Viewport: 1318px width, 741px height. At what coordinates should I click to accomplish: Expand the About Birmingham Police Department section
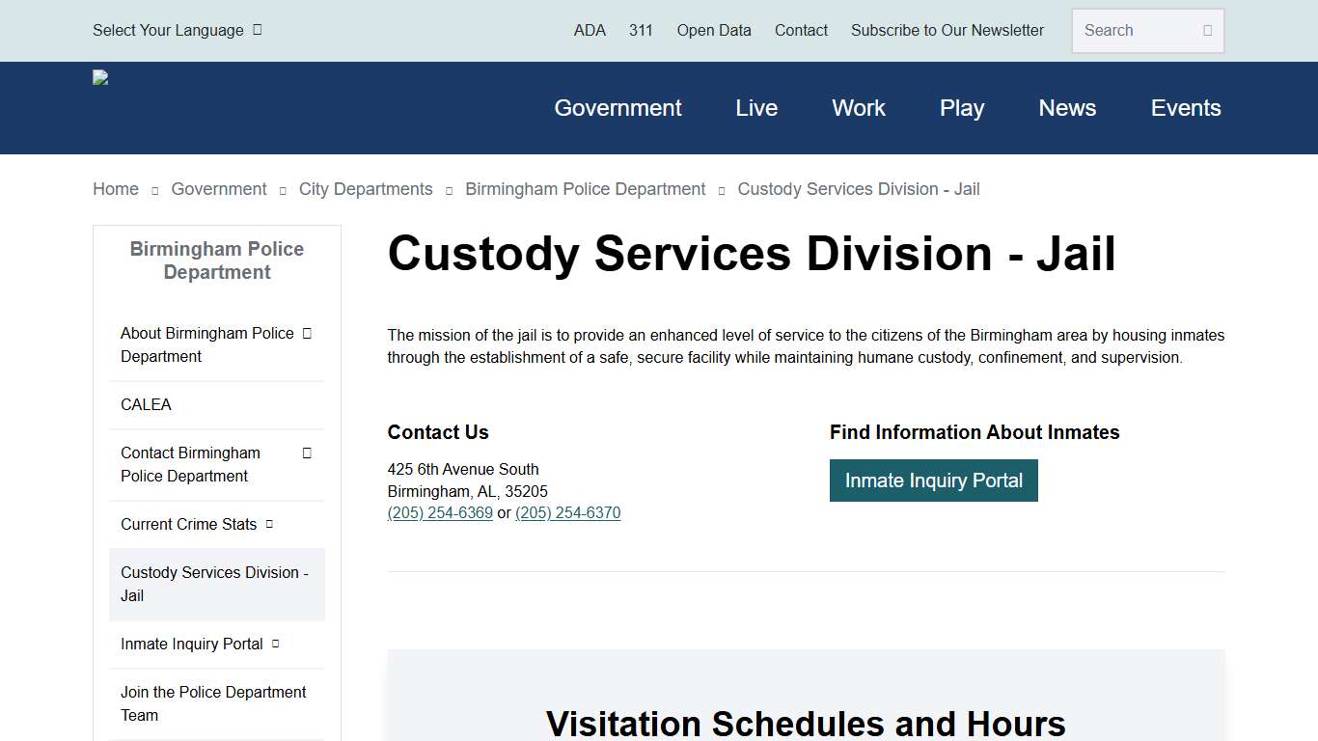(x=306, y=332)
